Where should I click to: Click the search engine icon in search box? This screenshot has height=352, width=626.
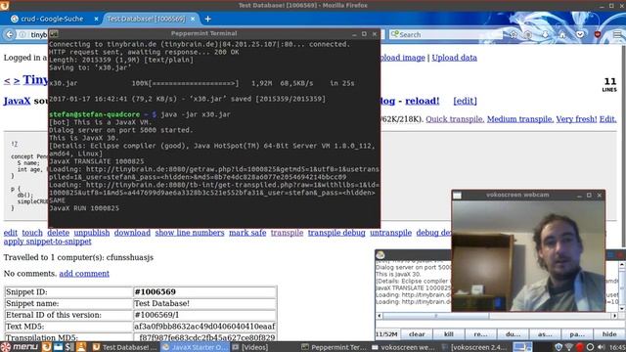click(x=395, y=35)
